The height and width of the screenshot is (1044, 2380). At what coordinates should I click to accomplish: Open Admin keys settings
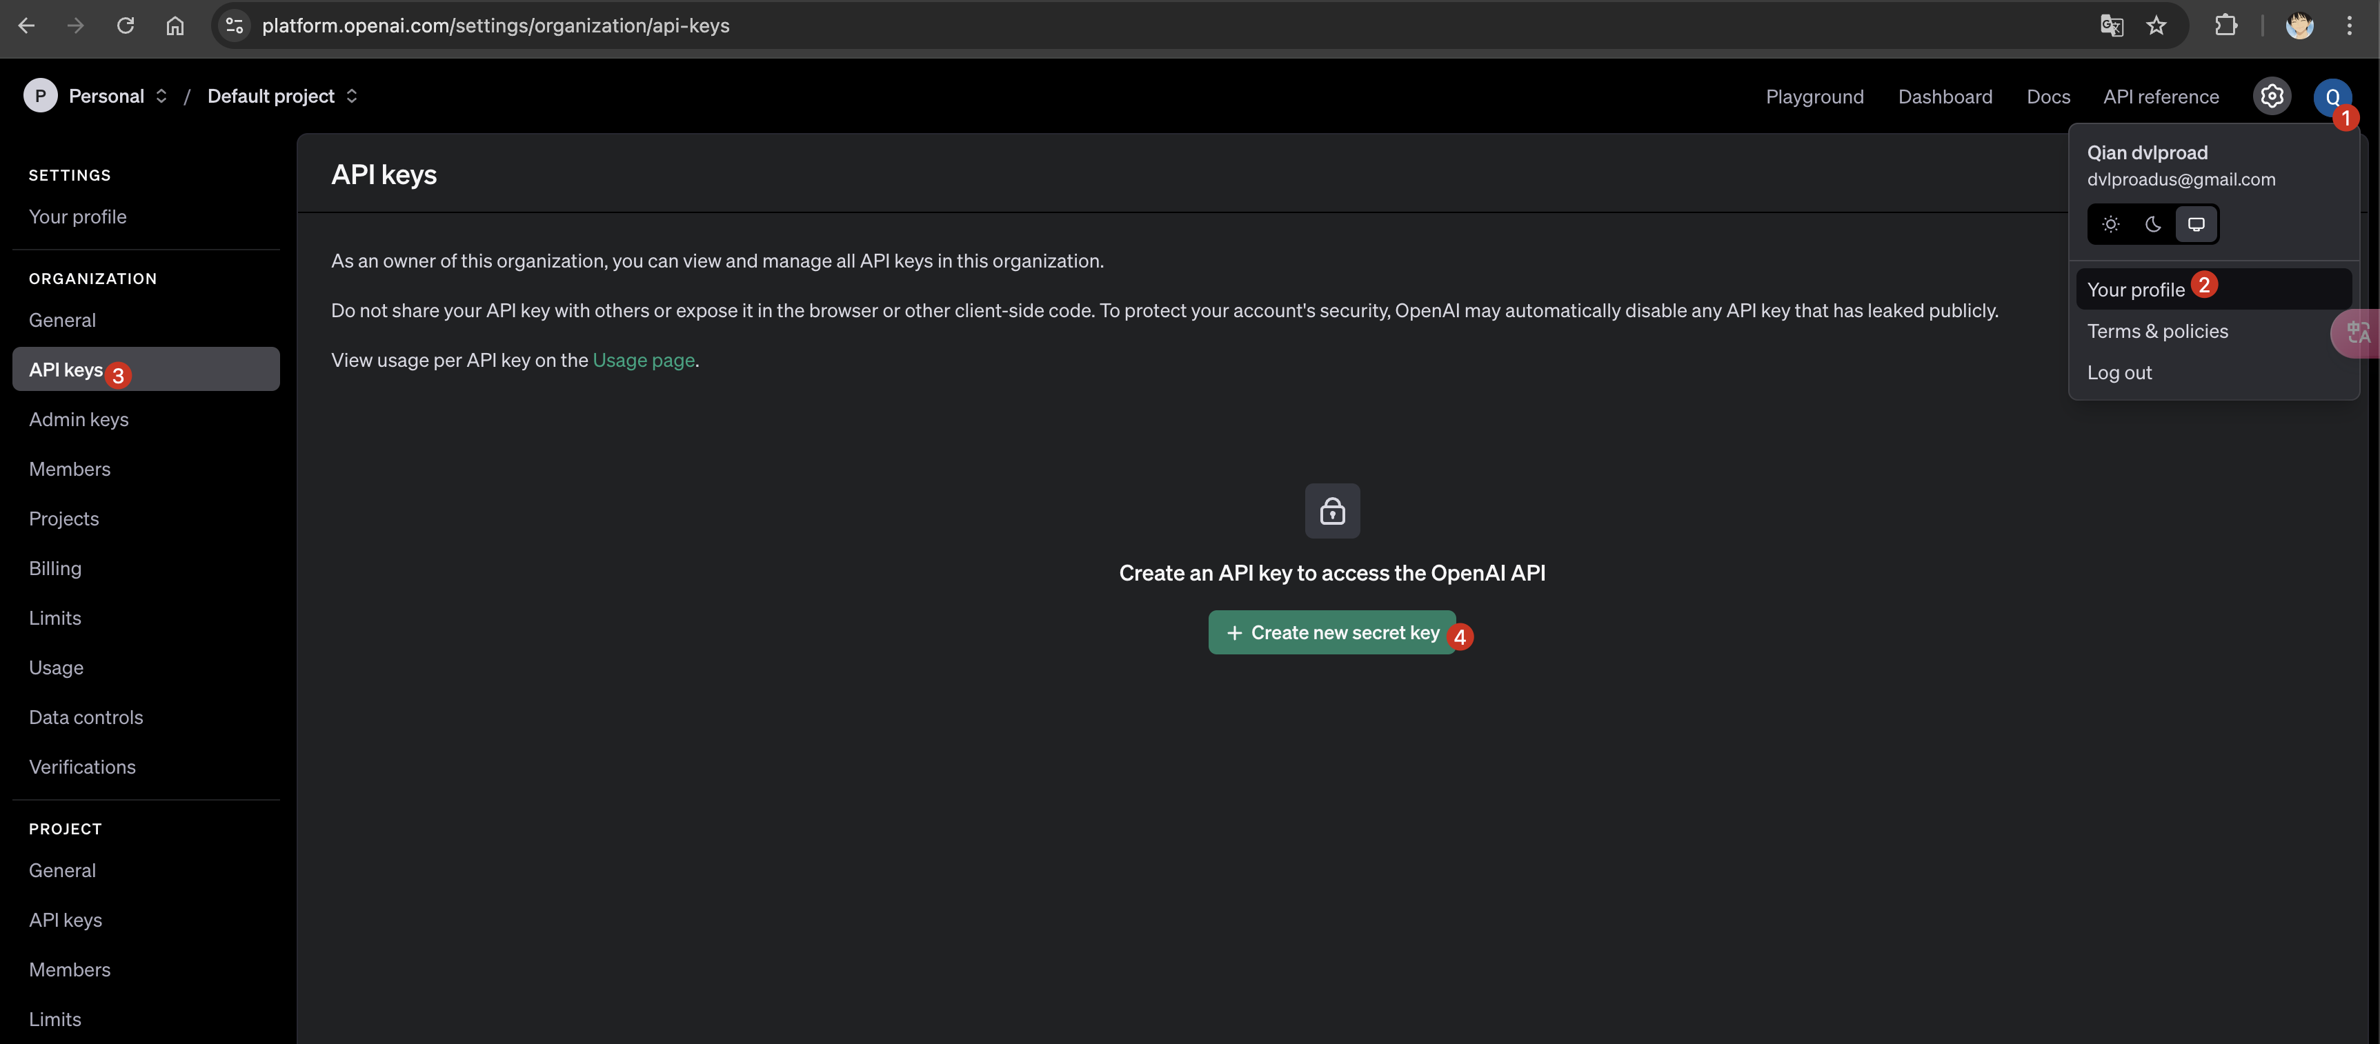pyautogui.click(x=146, y=419)
